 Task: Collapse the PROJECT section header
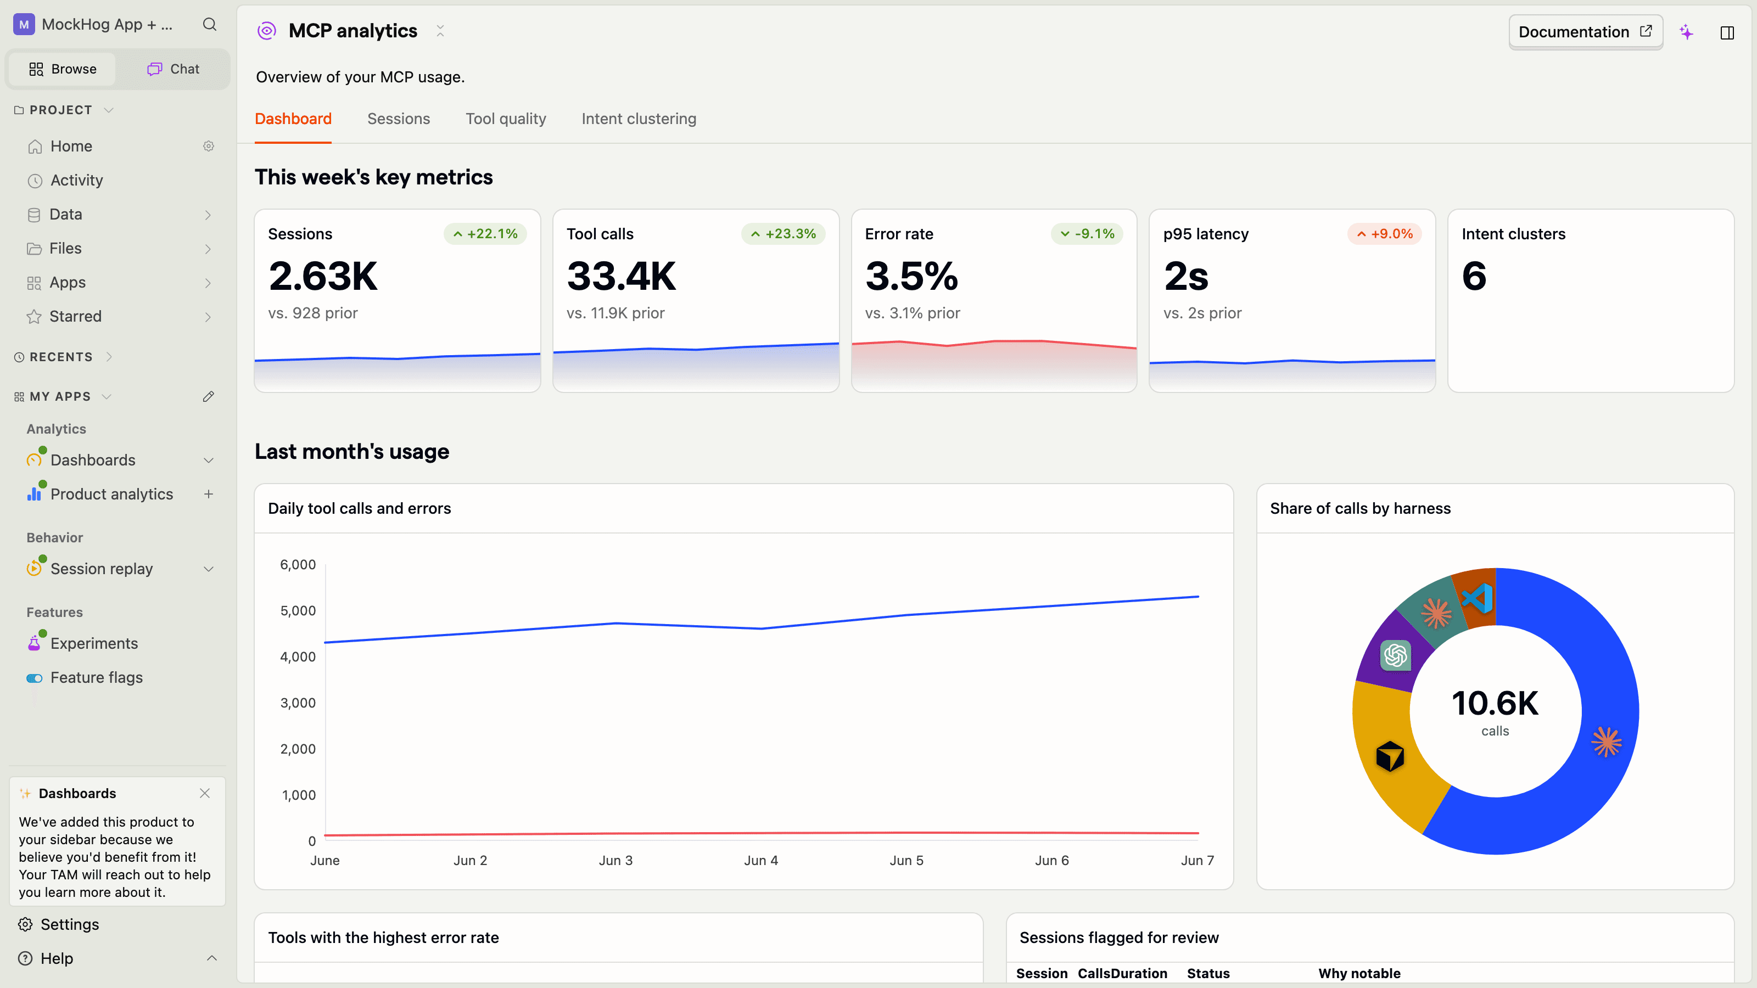coord(64,110)
